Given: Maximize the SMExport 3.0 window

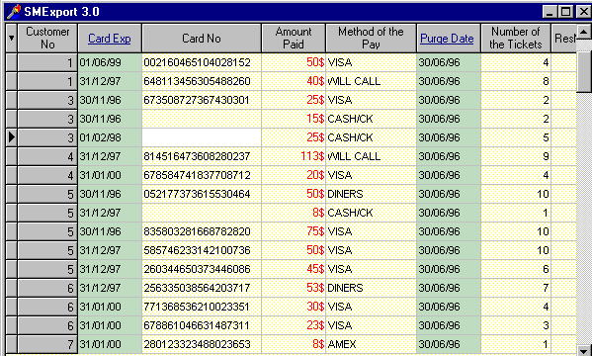Looking at the screenshot, I should (566, 12).
